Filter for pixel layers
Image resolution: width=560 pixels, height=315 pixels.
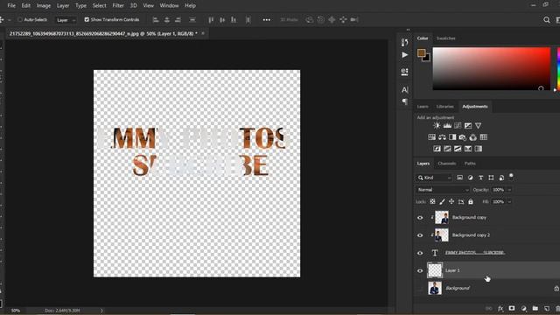tap(460, 178)
